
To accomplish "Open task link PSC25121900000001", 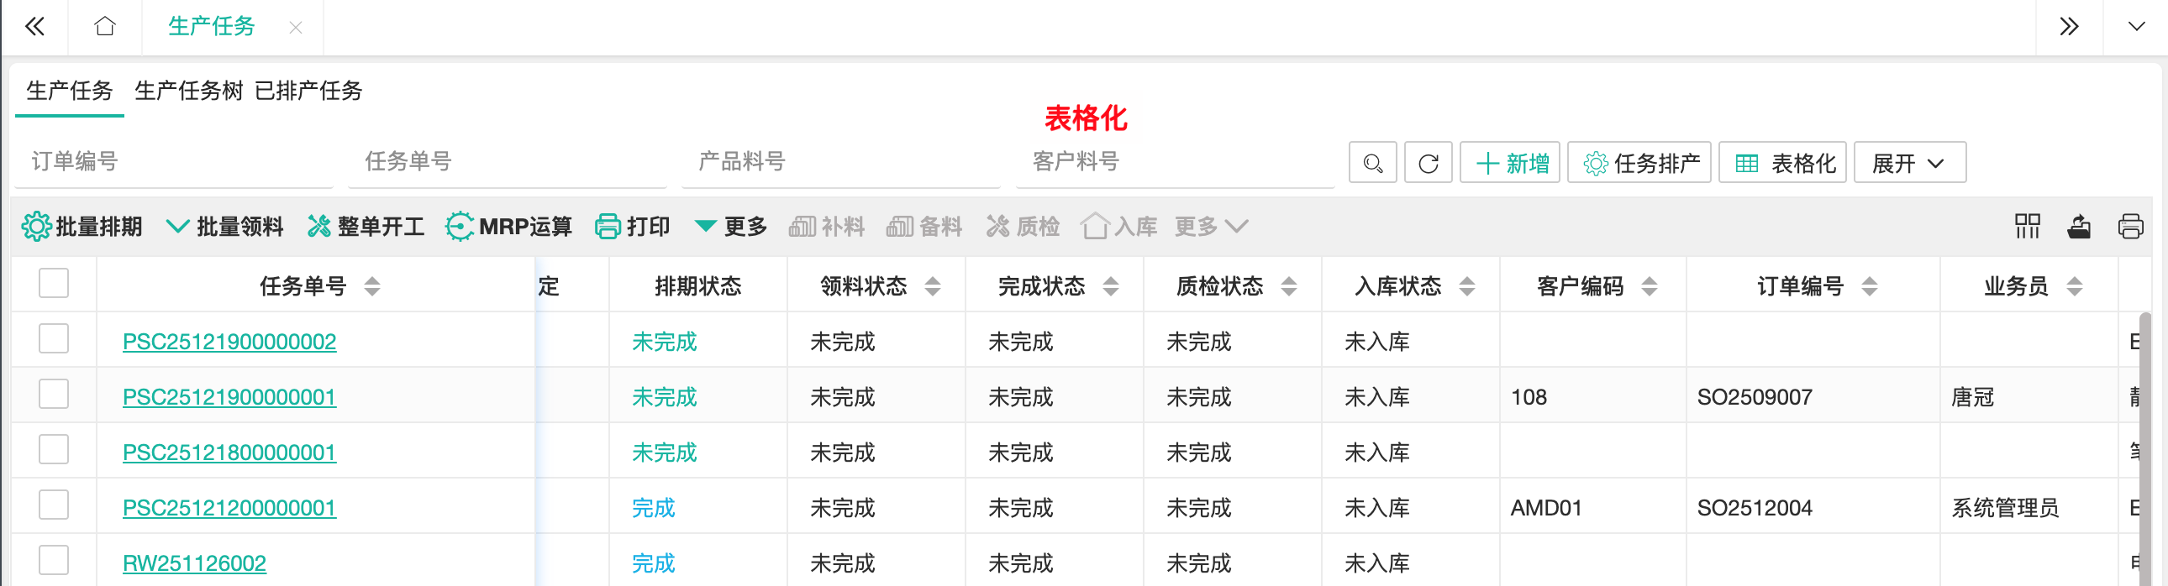I will point(229,397).
